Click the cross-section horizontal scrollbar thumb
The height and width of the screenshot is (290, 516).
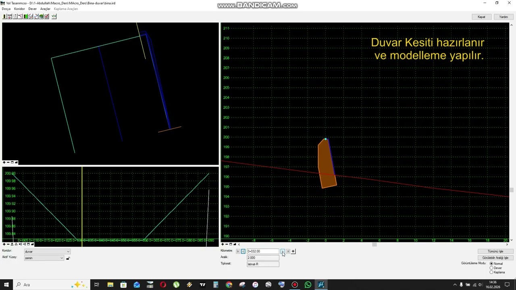(374, 244)
